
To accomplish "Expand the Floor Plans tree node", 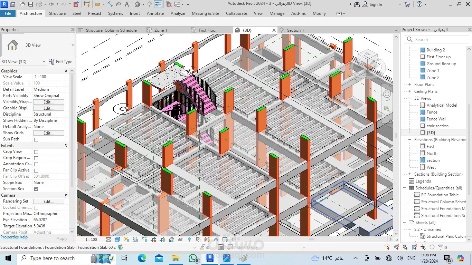I will coord(410,85).
